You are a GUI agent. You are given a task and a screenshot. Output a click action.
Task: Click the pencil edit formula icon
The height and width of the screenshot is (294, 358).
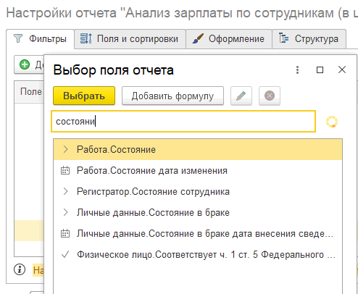[x=241, y=96]
